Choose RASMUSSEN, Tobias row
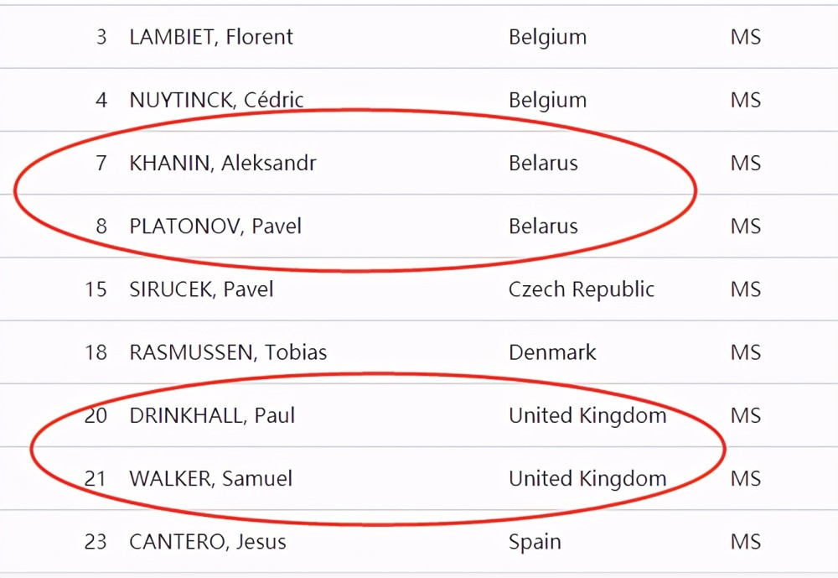This screenshot has height=578, width=838. click(419, 352)
